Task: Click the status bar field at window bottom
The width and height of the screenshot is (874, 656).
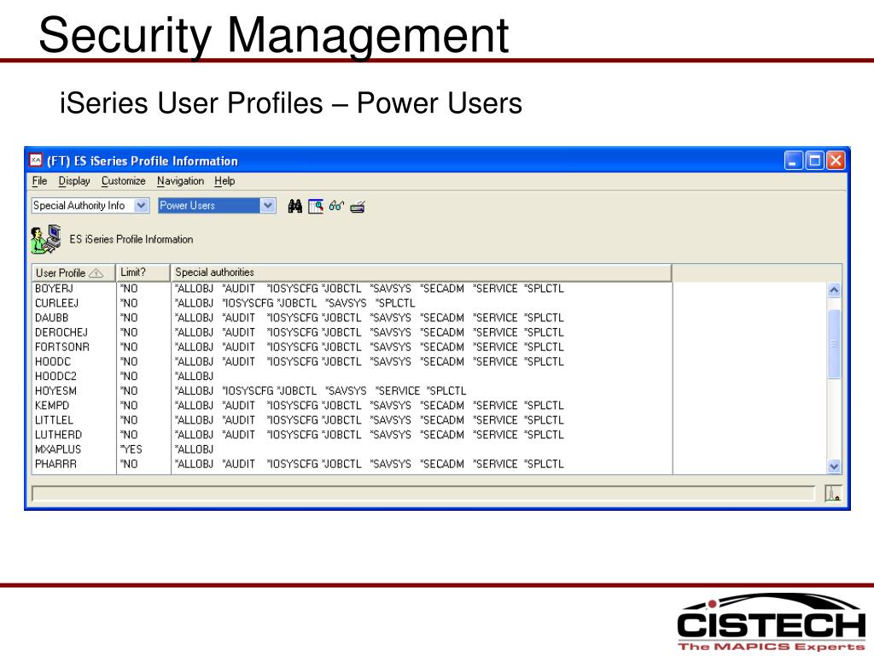Action: (423, 494)
